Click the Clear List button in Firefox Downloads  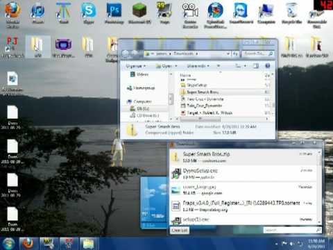point(180,230)
